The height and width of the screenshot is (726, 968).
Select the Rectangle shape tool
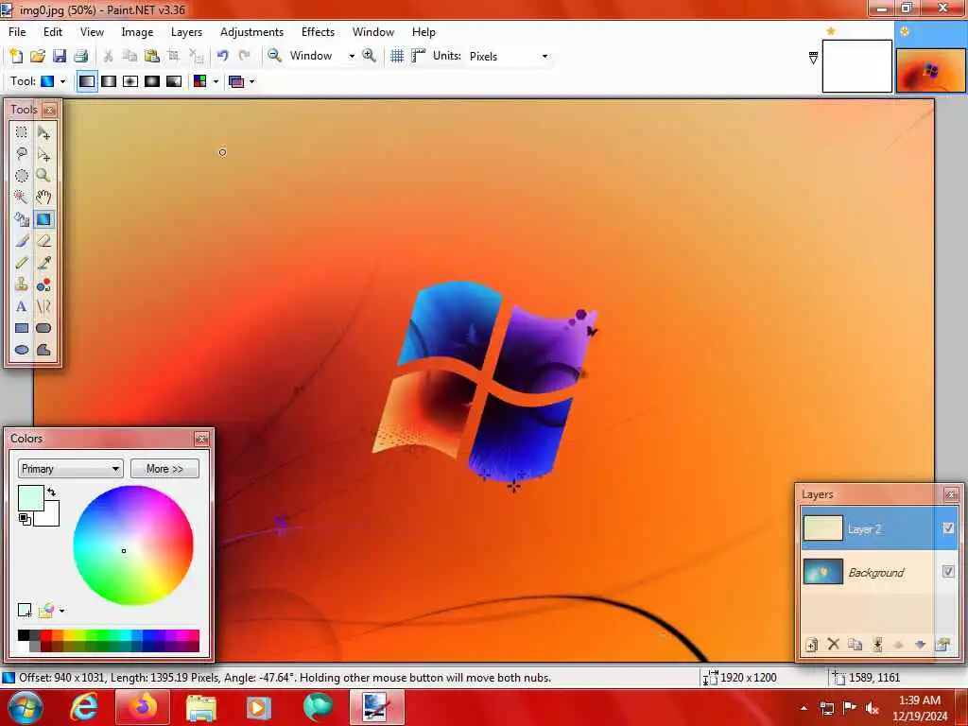22,328
